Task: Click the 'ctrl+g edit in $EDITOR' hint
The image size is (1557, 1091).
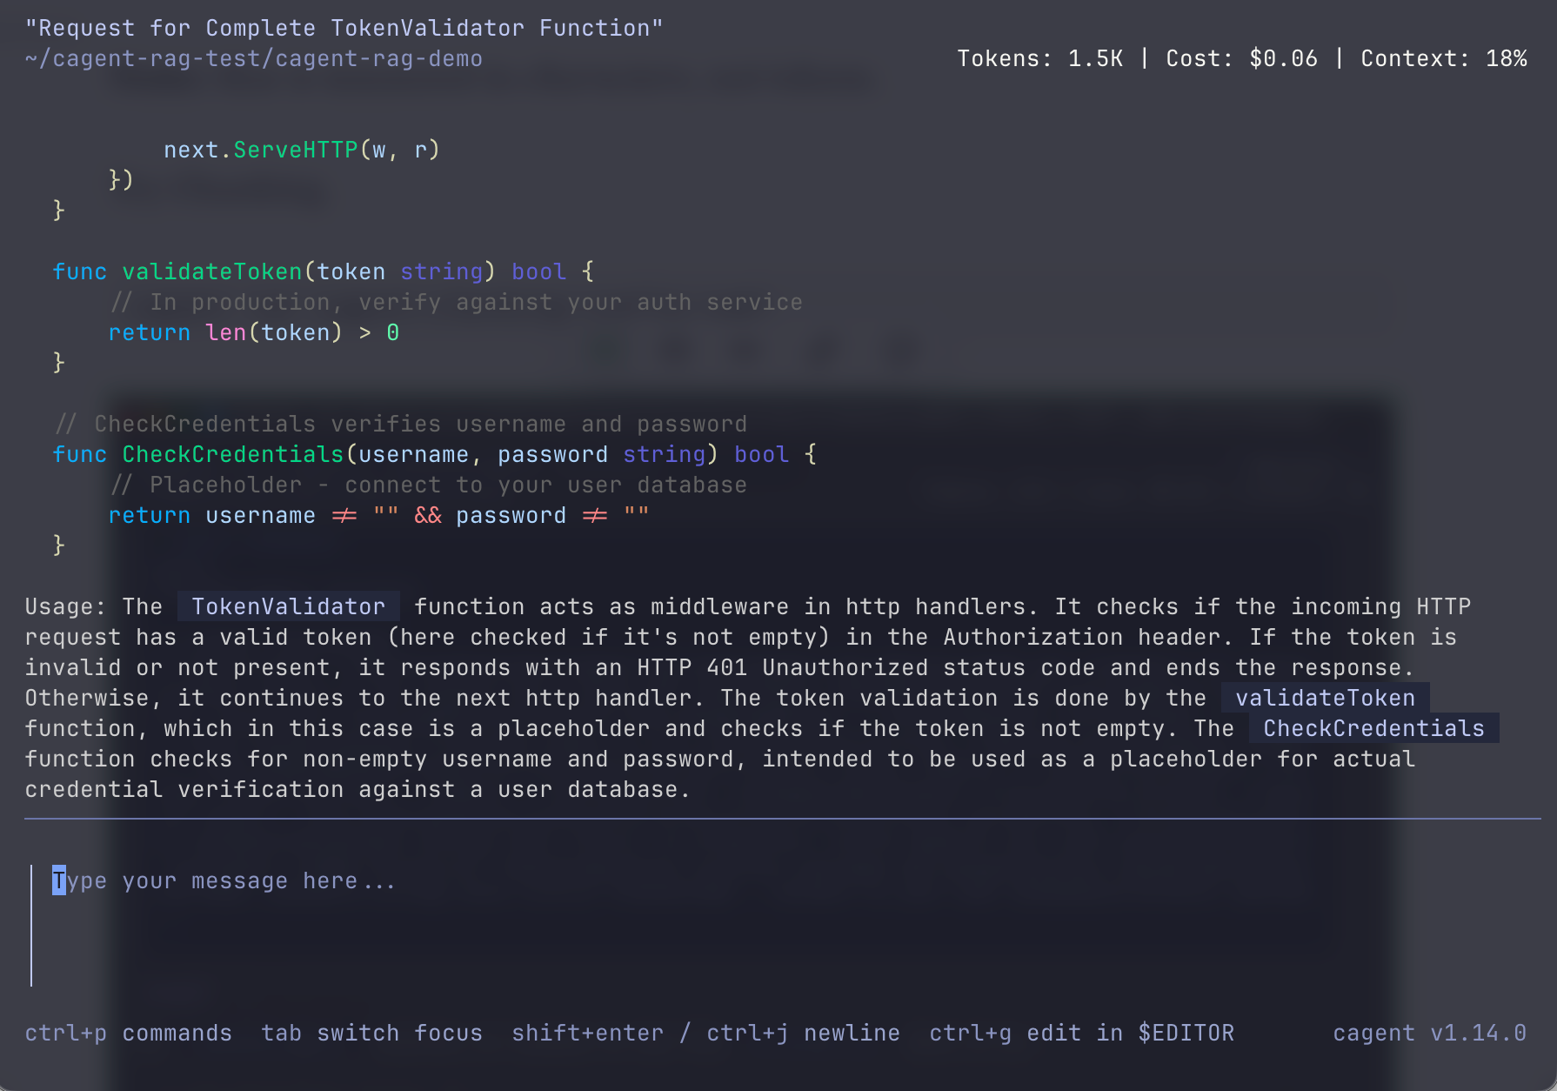Action: [x=1081, y=1033]
